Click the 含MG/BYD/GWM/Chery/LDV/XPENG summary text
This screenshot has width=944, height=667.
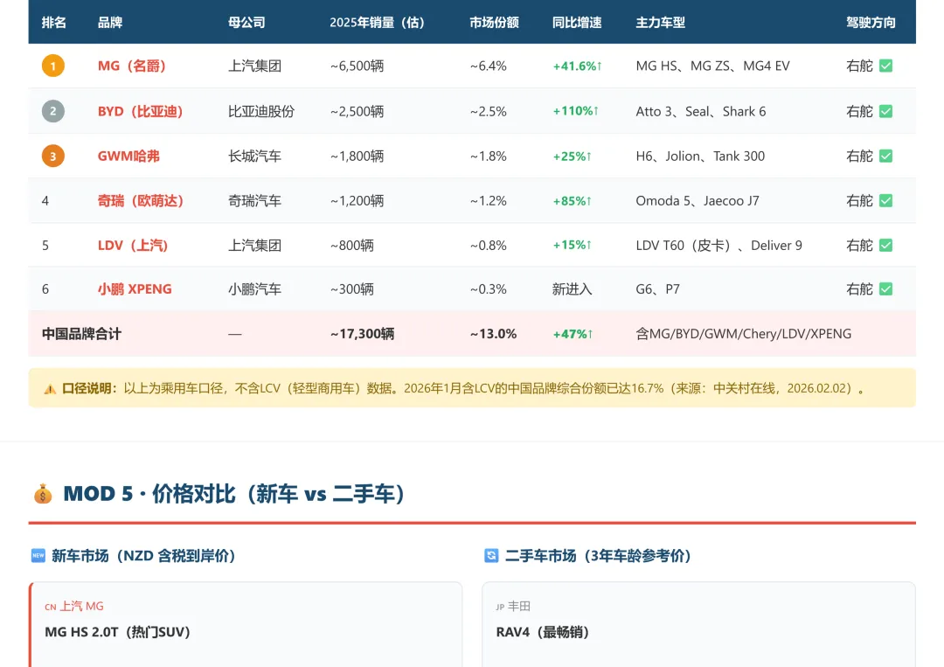[744, 334]
